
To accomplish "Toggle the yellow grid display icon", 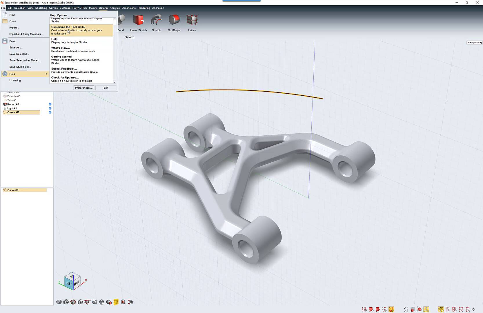I will (x=116, y=302).
